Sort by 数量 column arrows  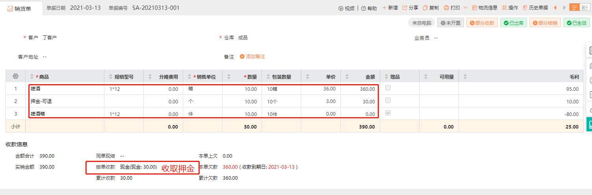click(228, 76)
